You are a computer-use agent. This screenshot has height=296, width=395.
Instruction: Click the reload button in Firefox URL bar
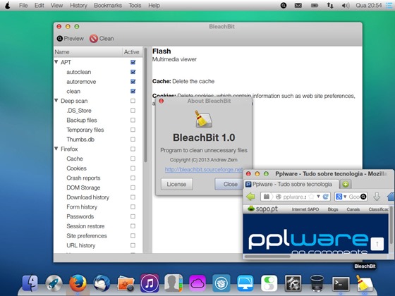[x=325, y=197]
